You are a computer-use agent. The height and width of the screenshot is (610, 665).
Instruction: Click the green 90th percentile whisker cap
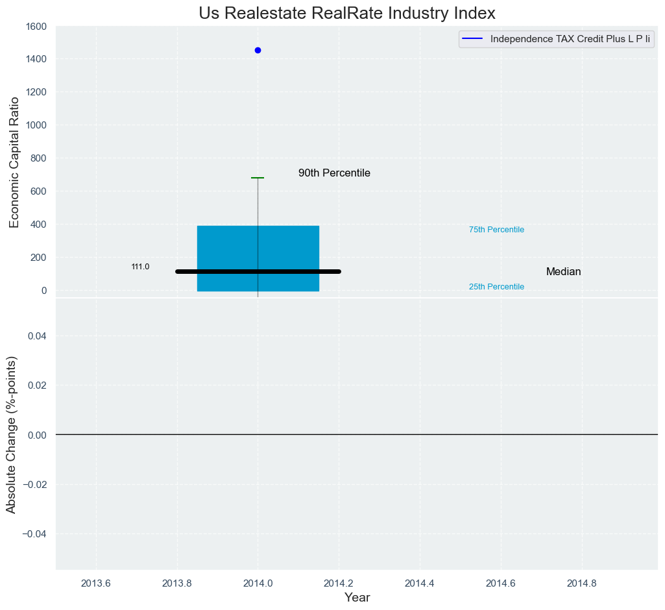(258, 178)
